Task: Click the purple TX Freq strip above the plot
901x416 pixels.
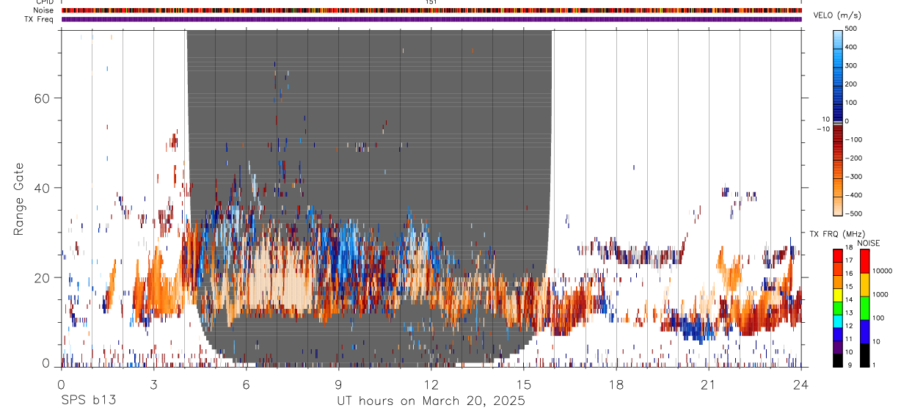Action: click(x=431, y=19)
